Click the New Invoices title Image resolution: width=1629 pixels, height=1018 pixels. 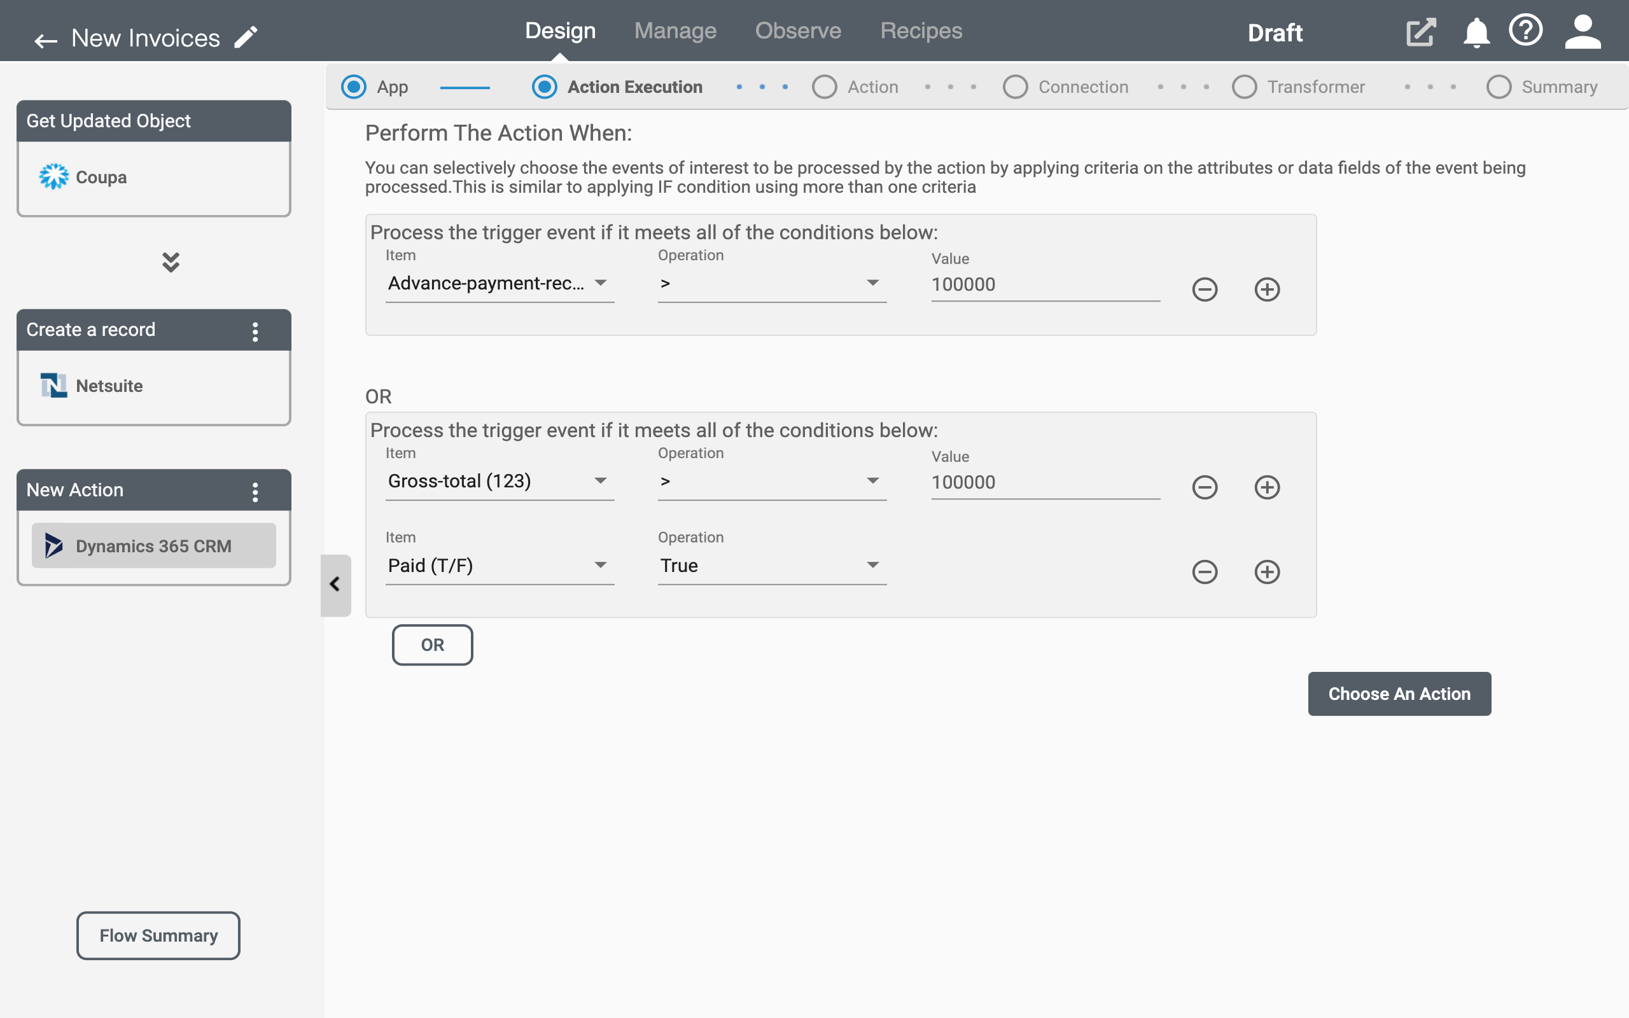click(145, 38)
